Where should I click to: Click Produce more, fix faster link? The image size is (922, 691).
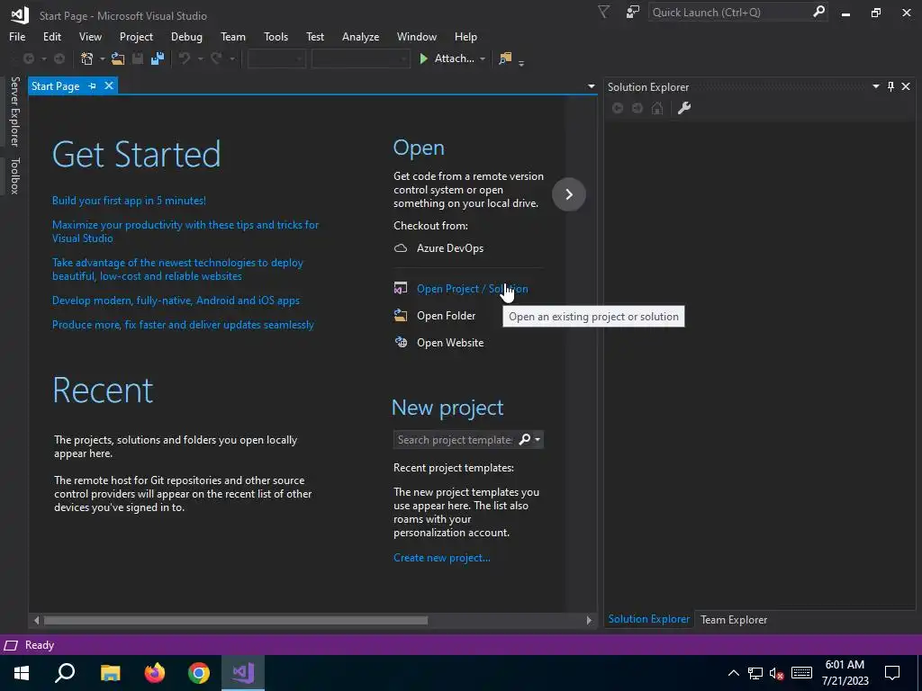[183, 324]
